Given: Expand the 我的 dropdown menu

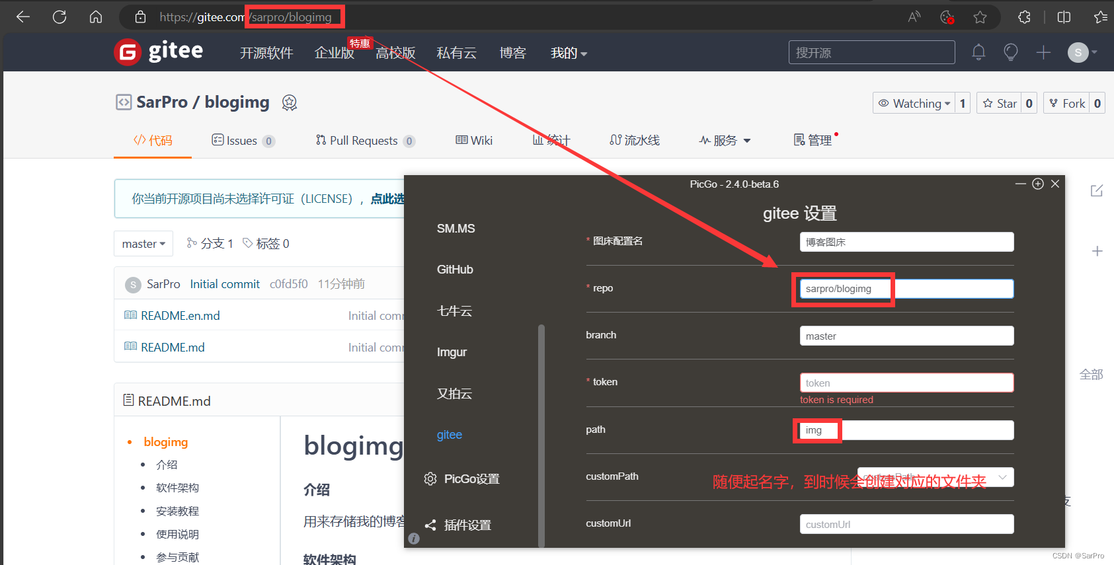Looking at the screenshot, I should (569, 53).
